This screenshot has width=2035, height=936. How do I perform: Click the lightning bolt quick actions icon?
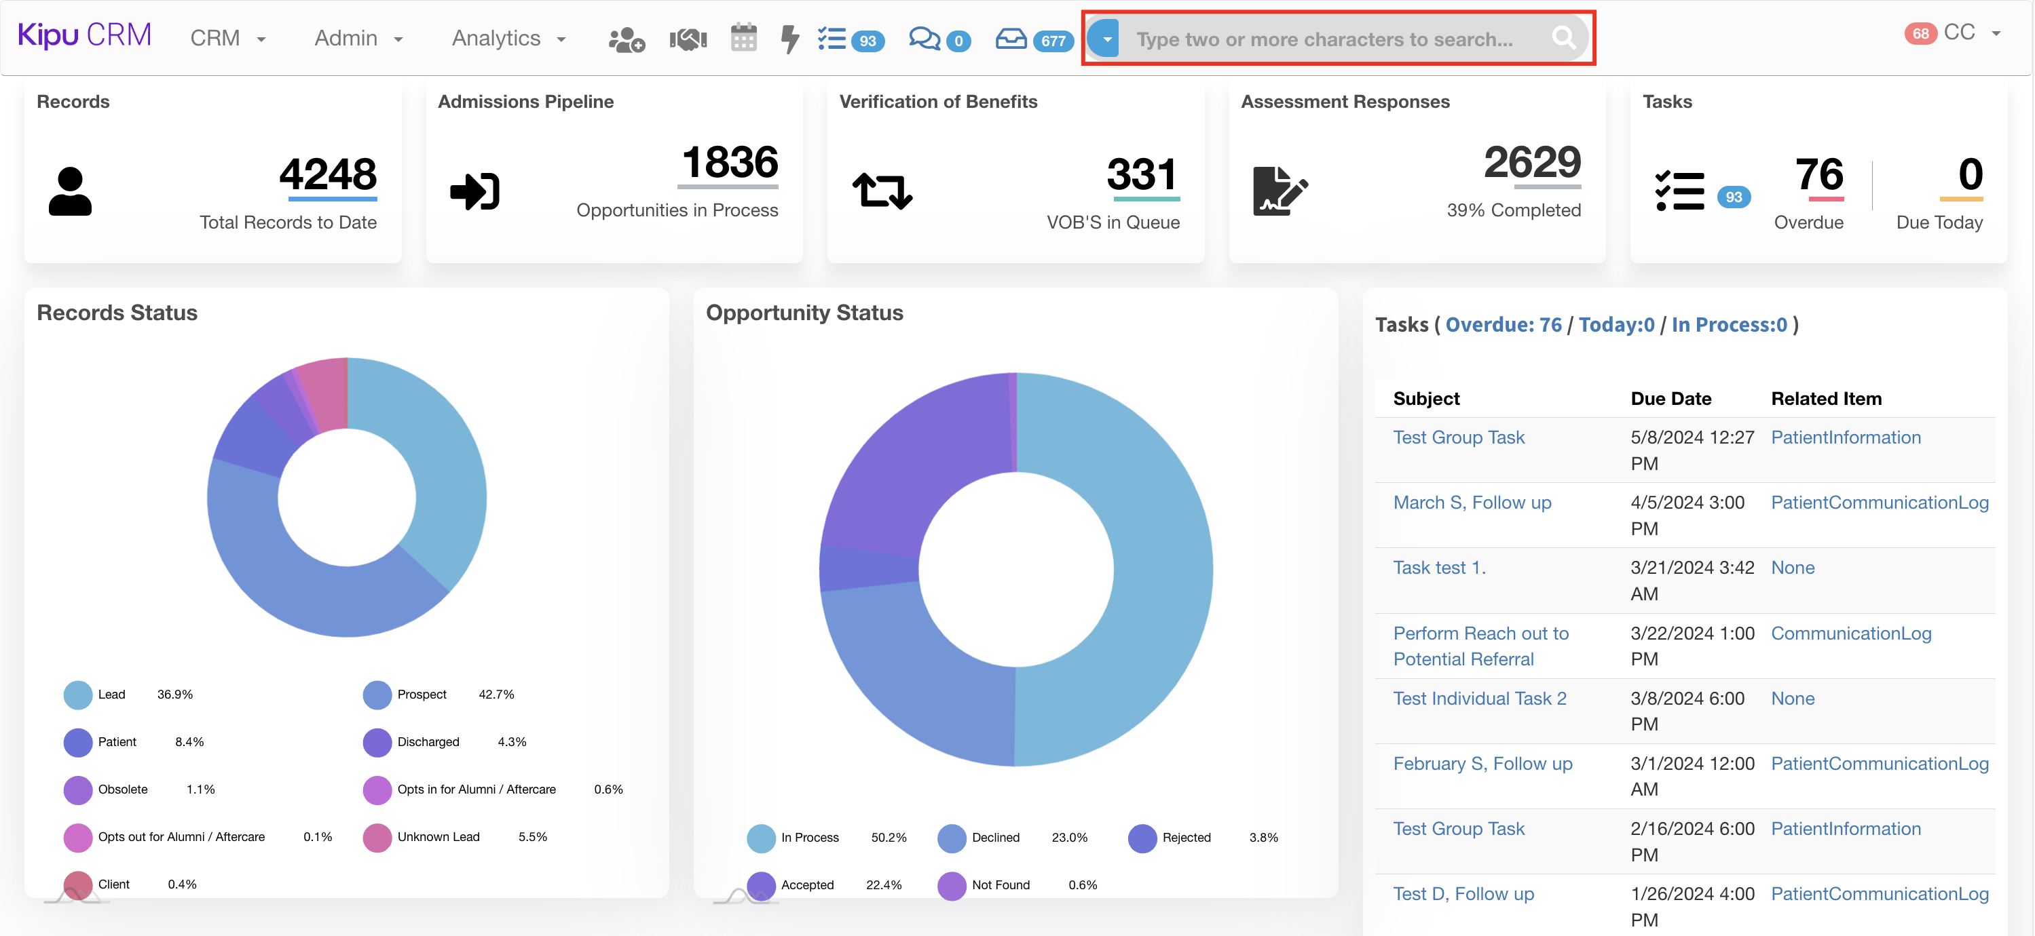tap(789, 39)
